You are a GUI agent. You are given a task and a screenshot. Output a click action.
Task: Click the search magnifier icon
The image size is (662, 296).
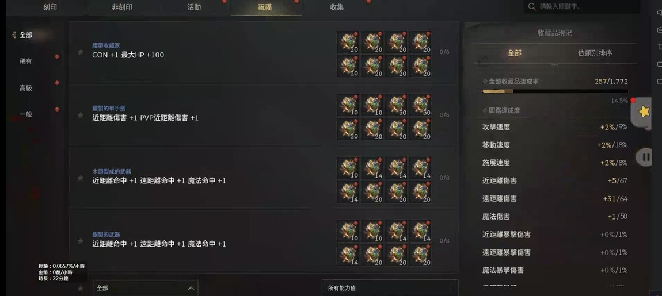(x=532, y=6)
